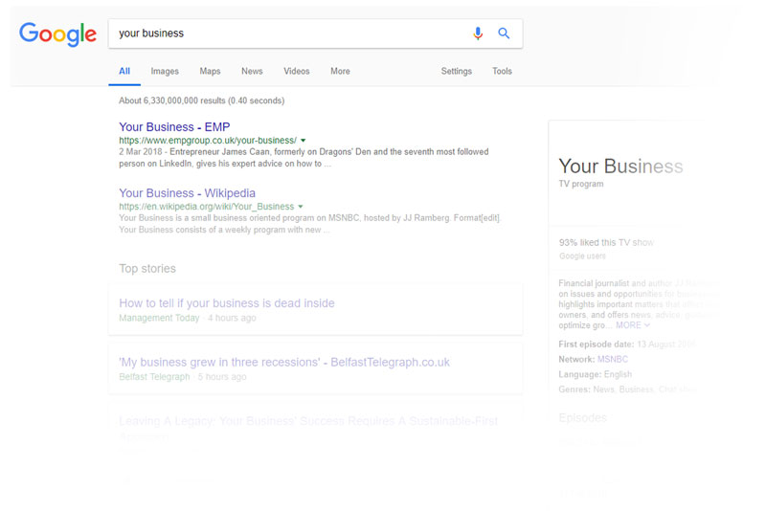Switch to the Images tab
This screenshot has width=766, height=511.
pos(165,71)
